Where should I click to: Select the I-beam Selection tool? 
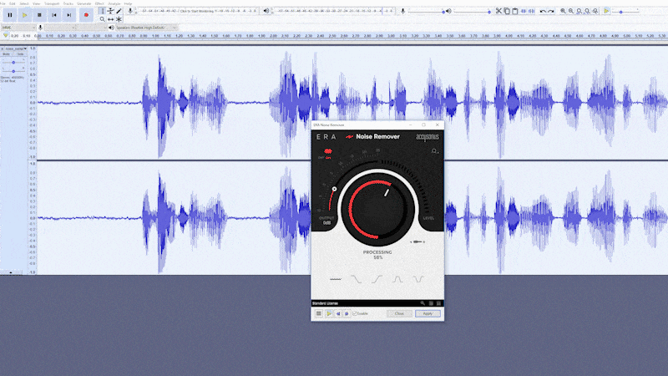click(x=102, y=11)
